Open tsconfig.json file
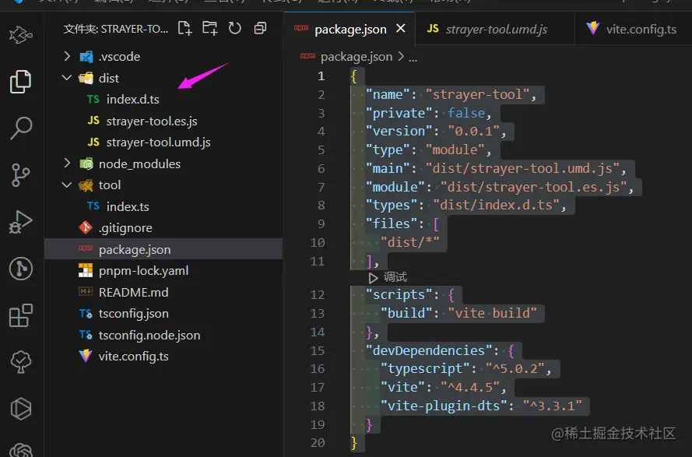Viewport: 692px width, 457px height. (163, 314)
